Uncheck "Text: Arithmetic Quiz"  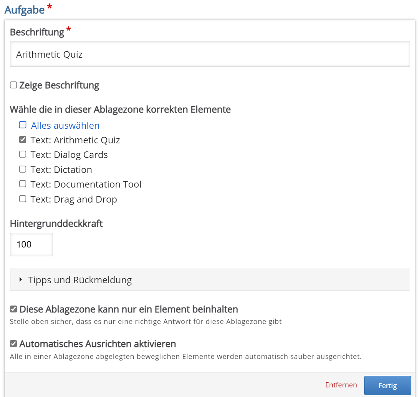22,140
